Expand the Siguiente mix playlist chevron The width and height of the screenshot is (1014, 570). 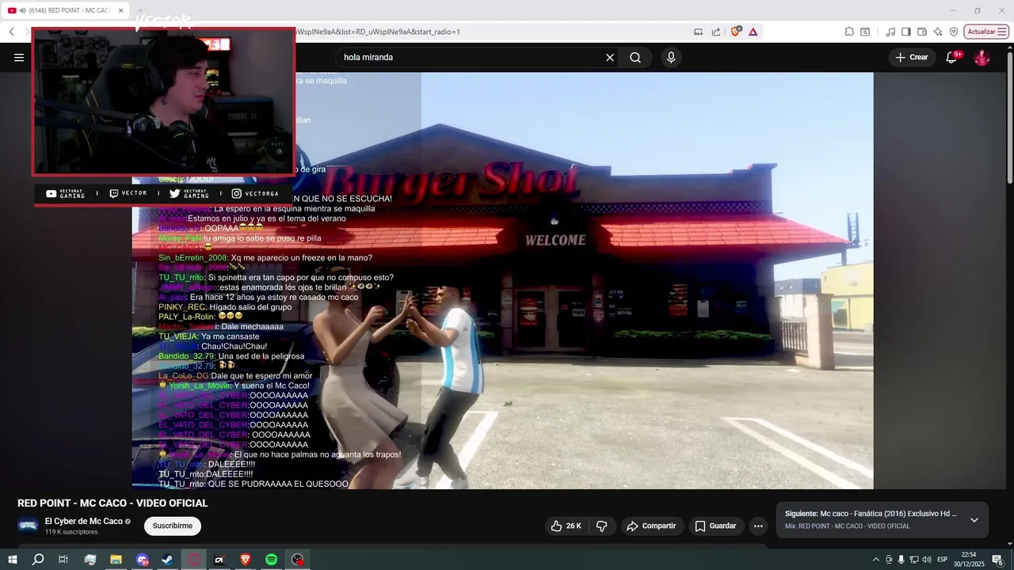[x=974, y=520]
